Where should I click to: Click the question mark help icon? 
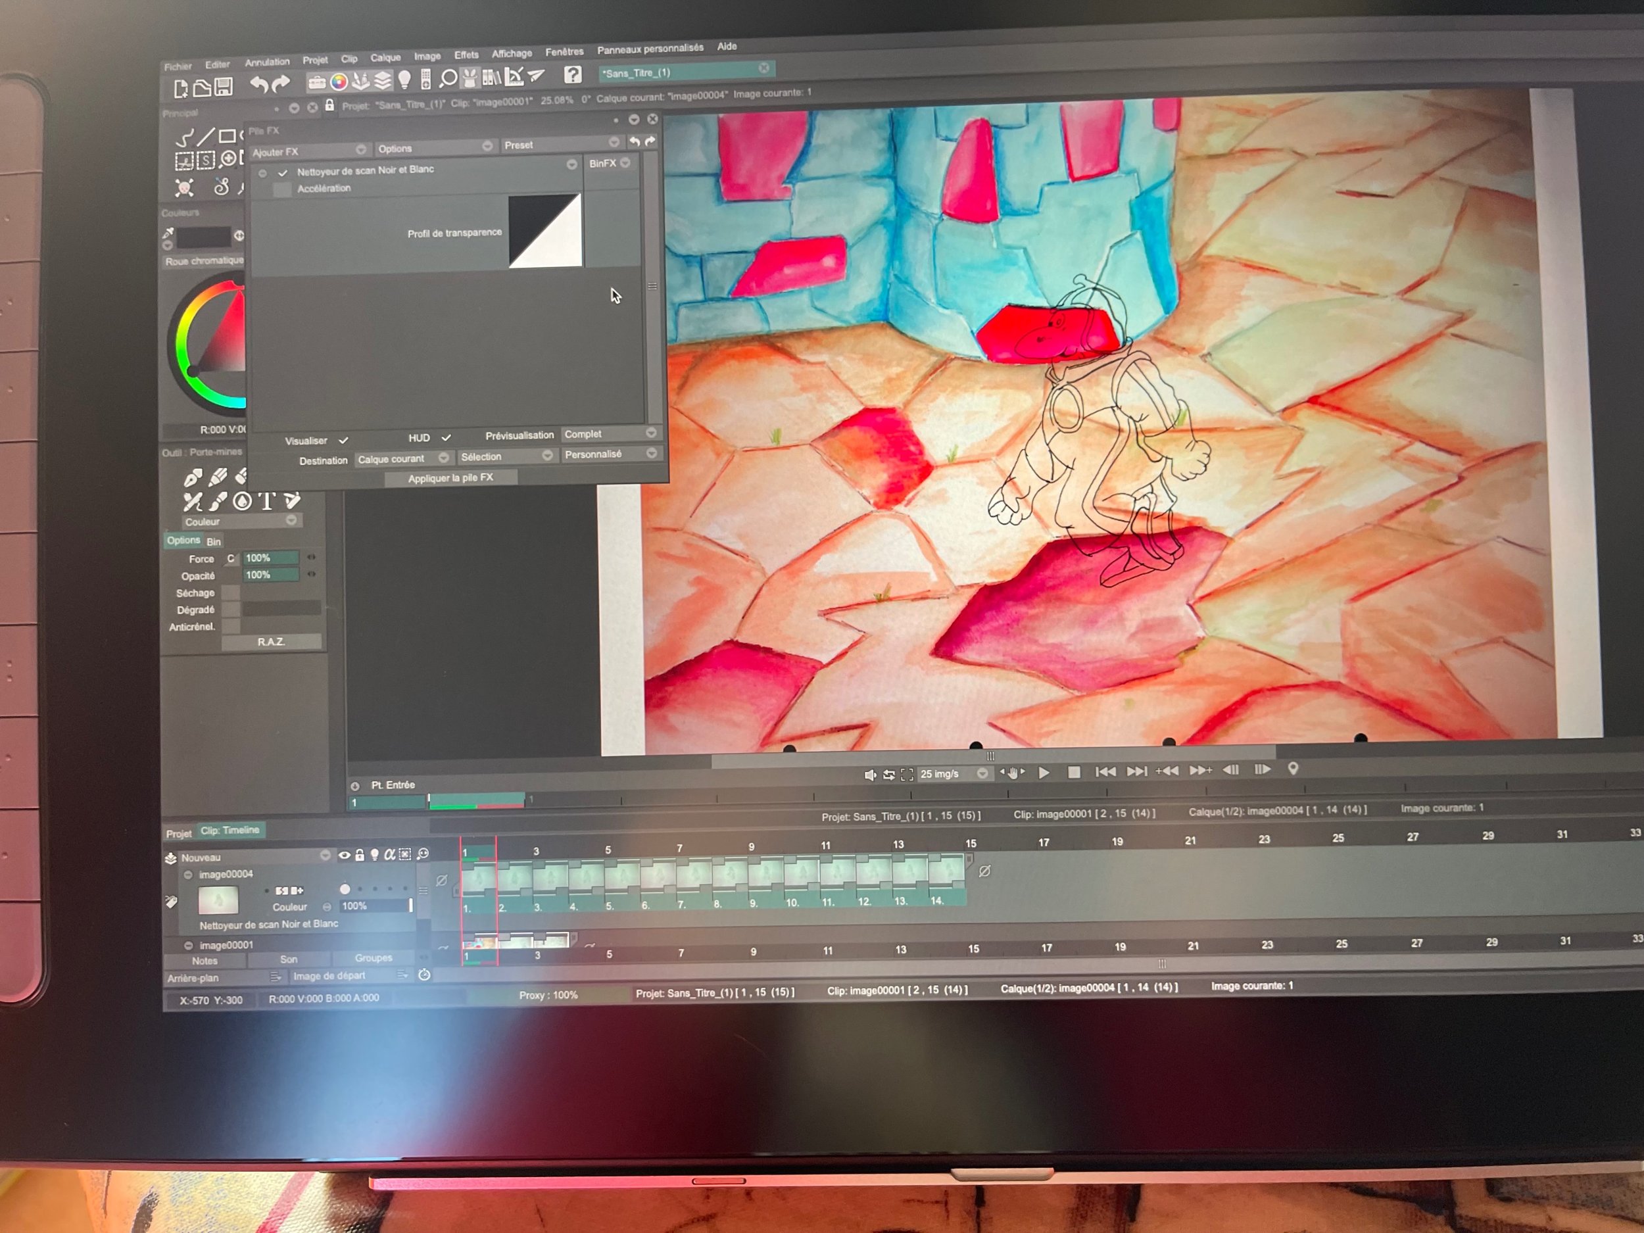[x=572, y=74]
